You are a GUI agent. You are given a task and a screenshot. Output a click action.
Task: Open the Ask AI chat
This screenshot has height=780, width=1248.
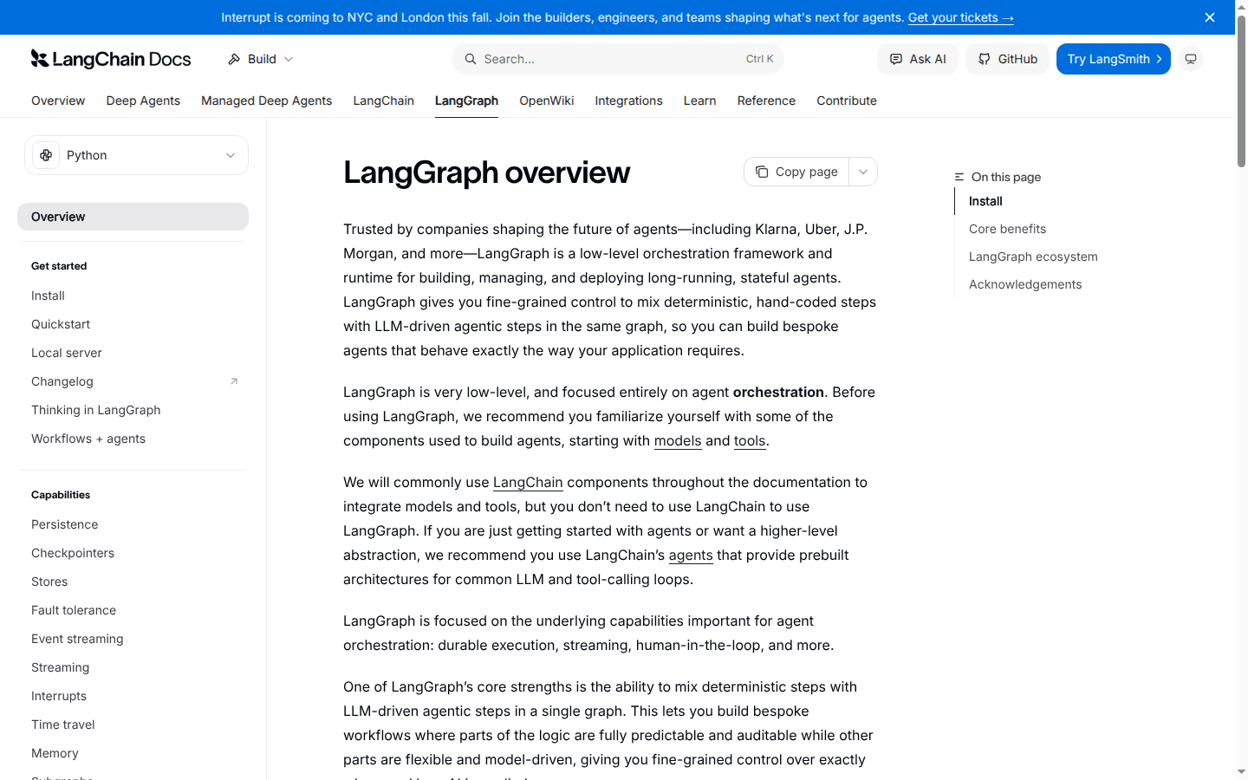(x=918, y=59)
